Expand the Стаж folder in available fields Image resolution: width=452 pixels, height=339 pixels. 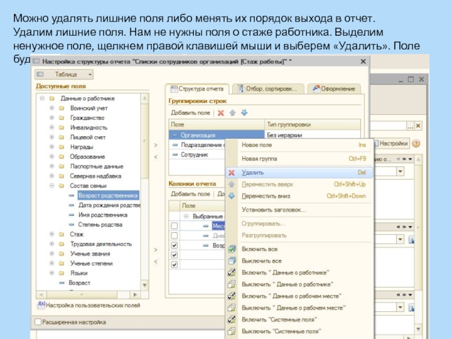pos(52,234)
